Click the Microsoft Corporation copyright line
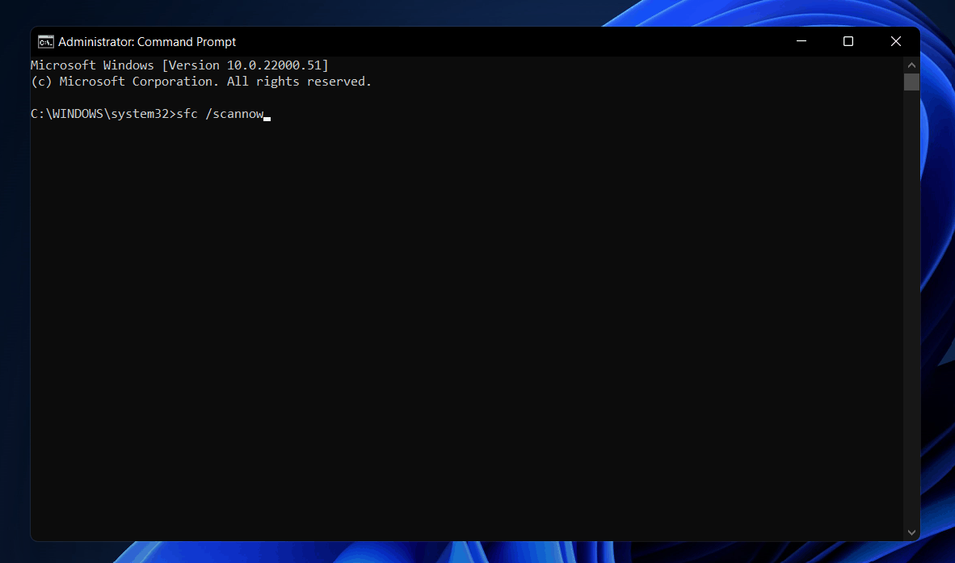955x563 pixels. tap(200, 82)
